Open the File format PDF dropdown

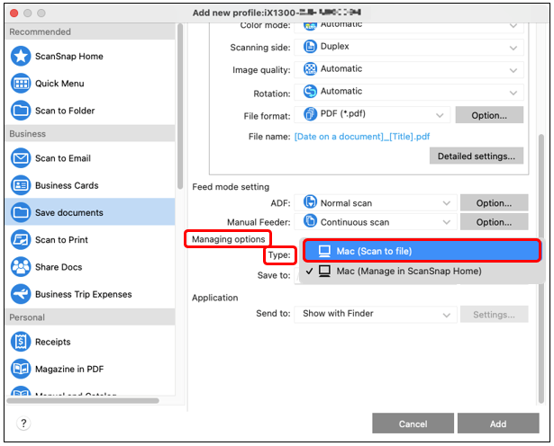pyautogui.click(x=372, y=114)
